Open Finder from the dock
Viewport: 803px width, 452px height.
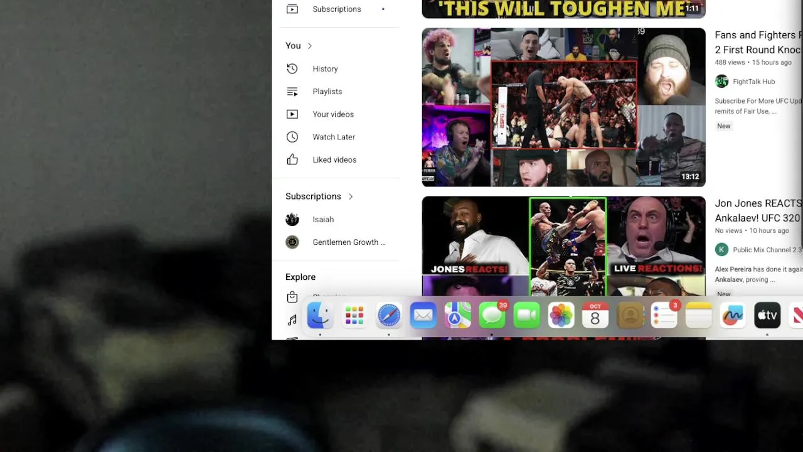coord(320,316)
